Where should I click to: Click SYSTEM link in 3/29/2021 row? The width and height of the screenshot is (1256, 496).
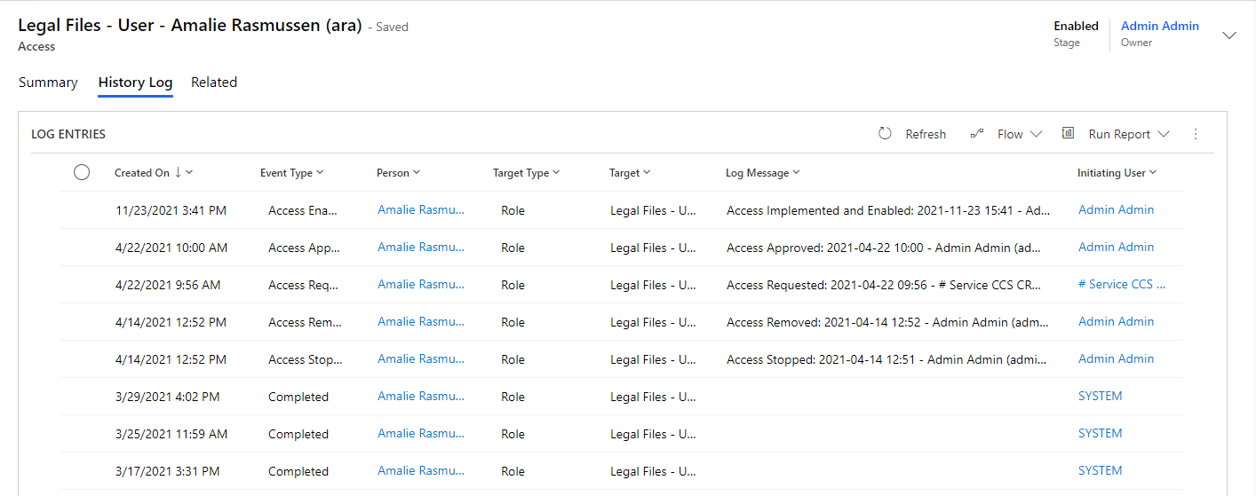click(1100, 397)
